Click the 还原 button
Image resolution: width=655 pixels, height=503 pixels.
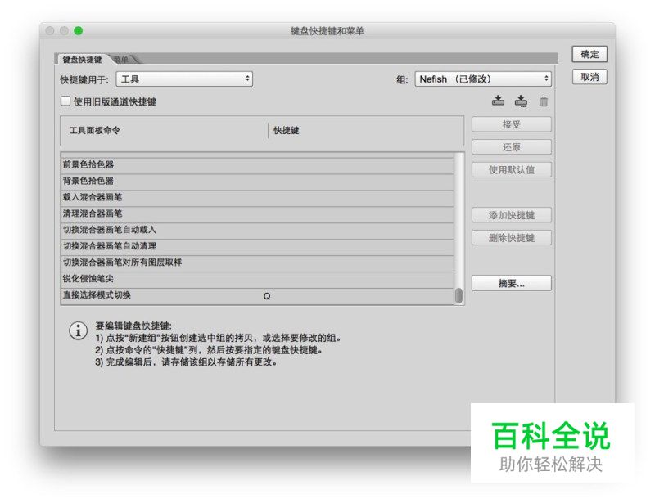[x=511, y=146]
